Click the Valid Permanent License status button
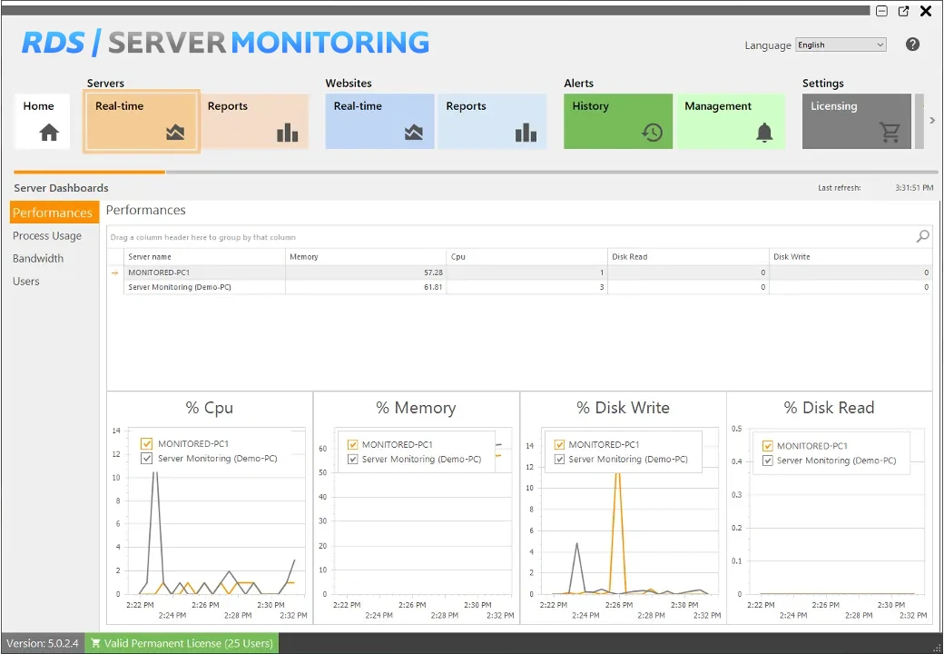 [182, 643]
